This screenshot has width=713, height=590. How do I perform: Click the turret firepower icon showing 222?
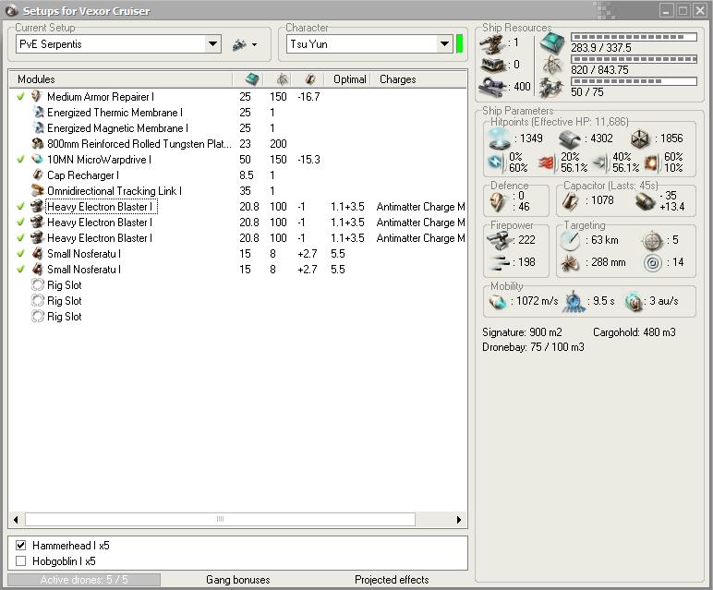click(498, 240)
